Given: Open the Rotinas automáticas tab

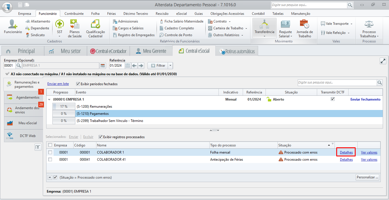Looking at the screenshot, I should (237, 51).
